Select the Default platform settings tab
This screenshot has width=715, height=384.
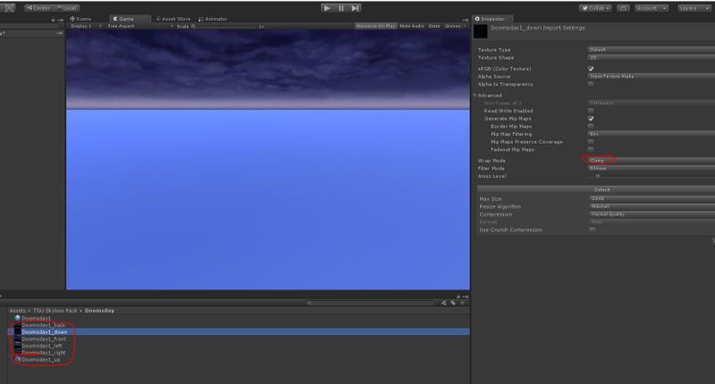coord(601,189)
